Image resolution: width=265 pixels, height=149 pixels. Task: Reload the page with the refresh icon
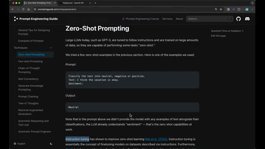(23, 9)
